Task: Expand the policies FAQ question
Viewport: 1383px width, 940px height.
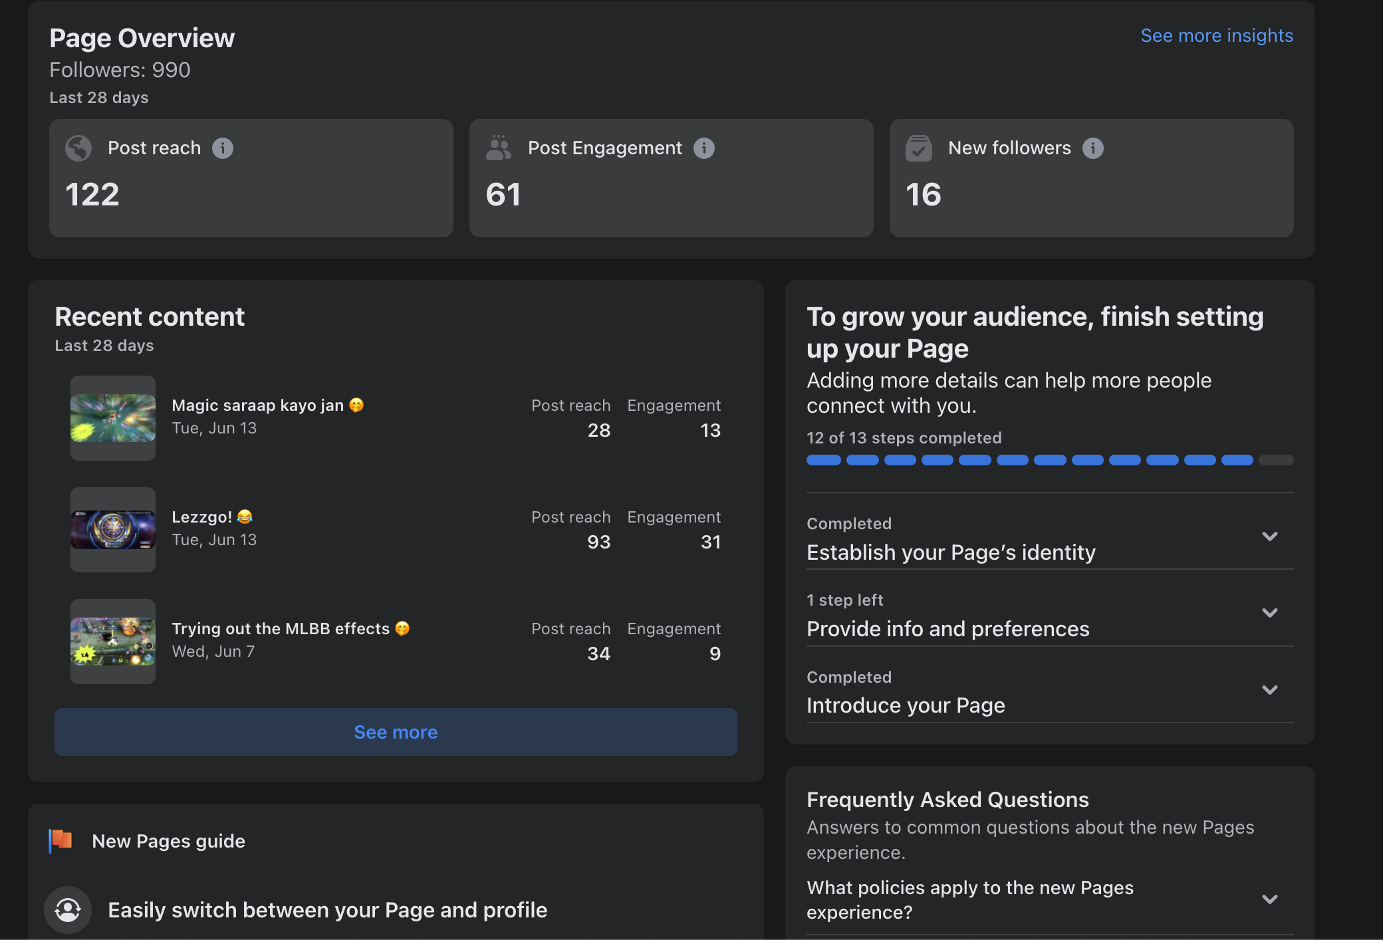Action: 1269,899
